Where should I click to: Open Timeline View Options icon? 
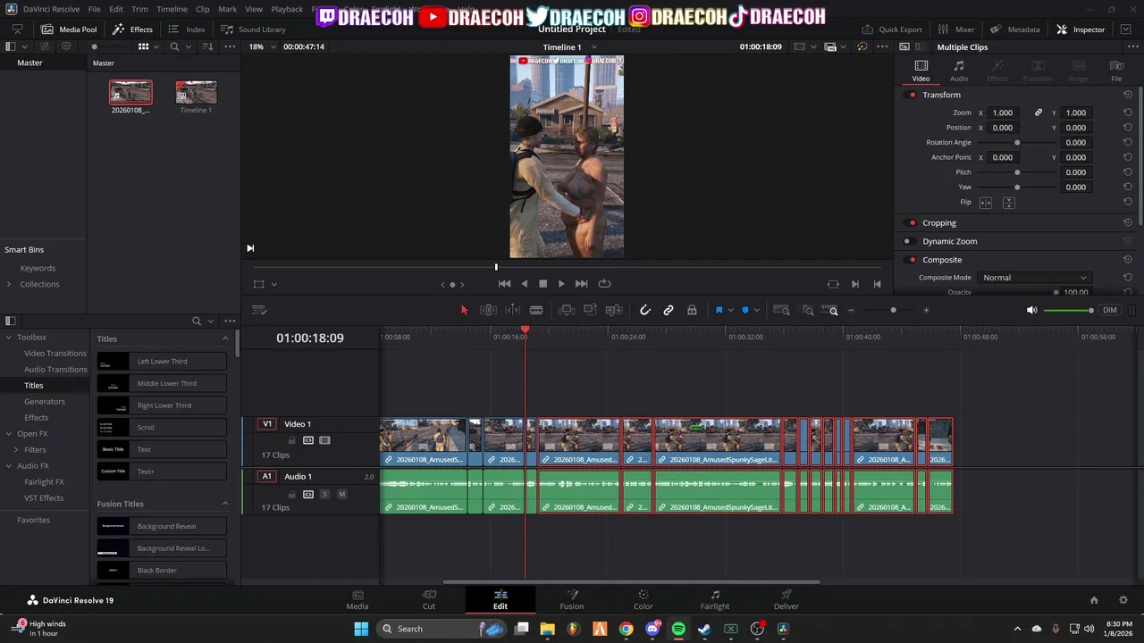259,310
